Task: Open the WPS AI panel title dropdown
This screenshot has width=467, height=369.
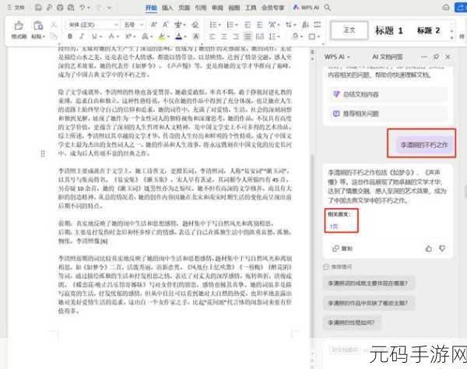Action: pos(348,57)
